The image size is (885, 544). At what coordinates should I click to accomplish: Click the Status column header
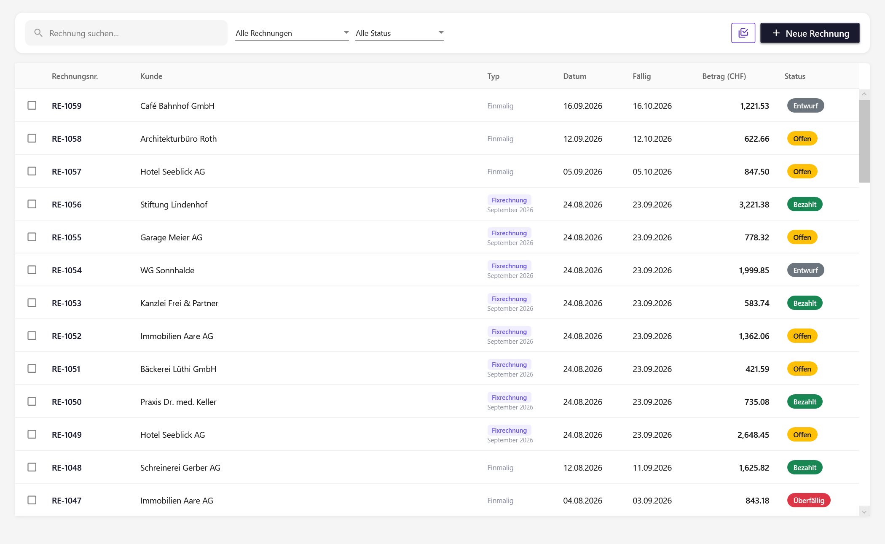tap(795, 76)
